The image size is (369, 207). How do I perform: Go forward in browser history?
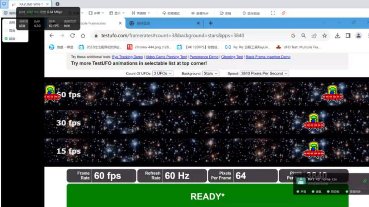coord(62,36)
